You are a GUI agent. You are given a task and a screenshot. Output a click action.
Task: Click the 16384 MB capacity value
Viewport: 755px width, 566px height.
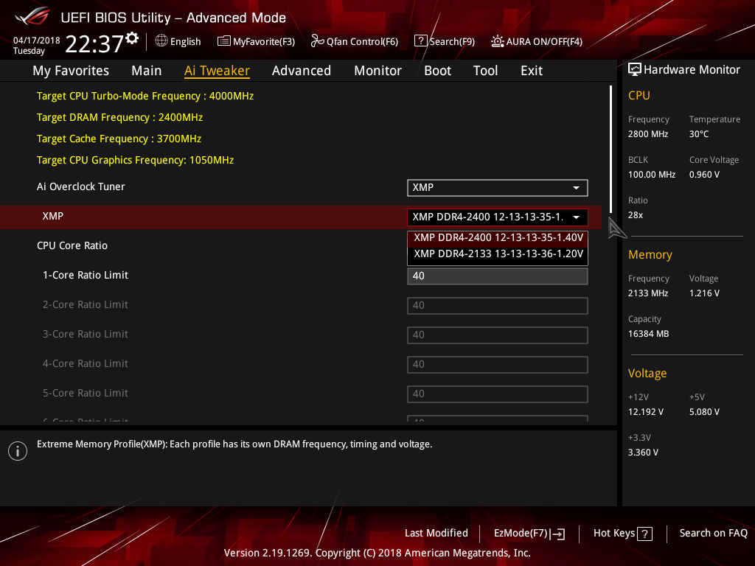point(648,334)
